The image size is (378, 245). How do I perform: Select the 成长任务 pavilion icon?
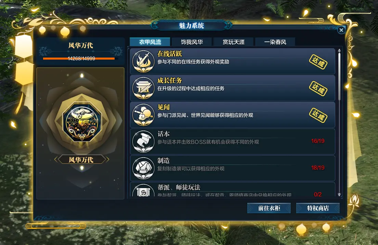143,88
